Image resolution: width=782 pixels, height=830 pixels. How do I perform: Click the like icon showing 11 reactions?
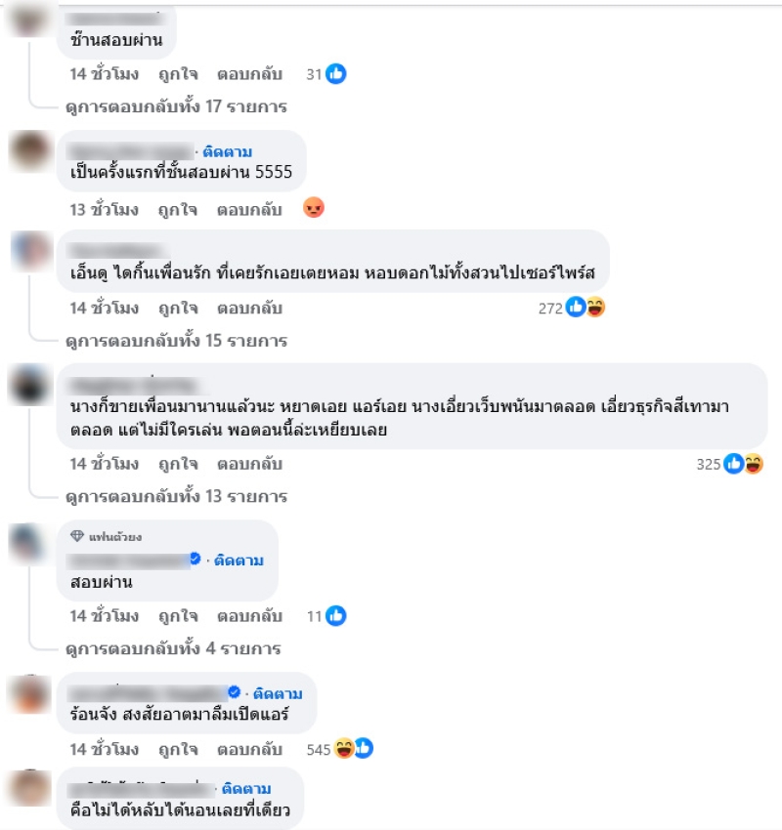tap(336, 616)
